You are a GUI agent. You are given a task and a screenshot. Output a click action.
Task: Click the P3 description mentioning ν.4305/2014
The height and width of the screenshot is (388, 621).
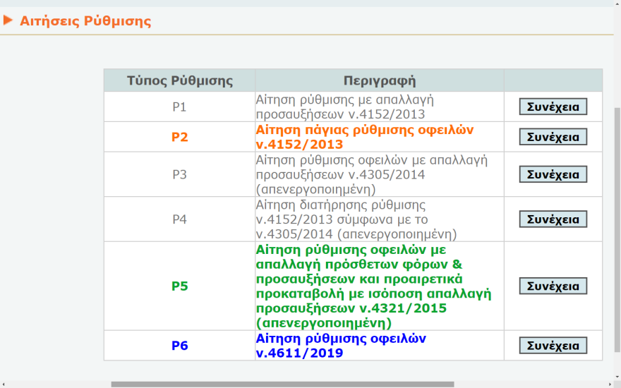372,174
